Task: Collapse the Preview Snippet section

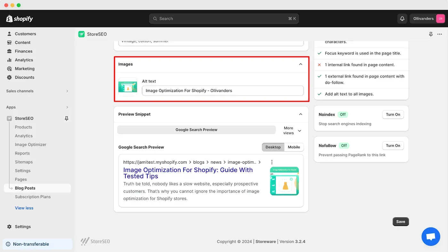Action: pyautogui.click(x=300, y=114)
